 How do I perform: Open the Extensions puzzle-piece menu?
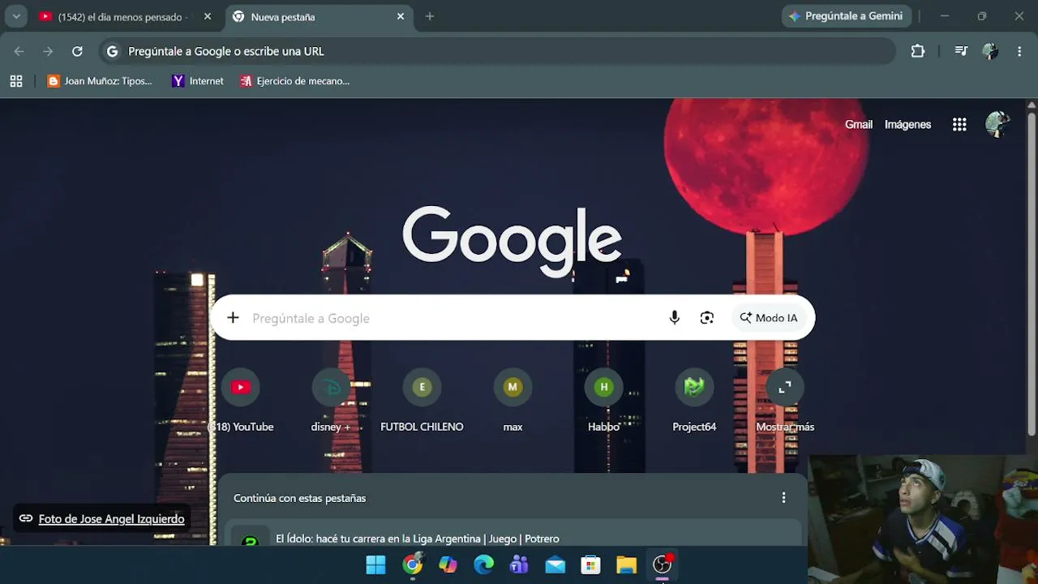918,51
